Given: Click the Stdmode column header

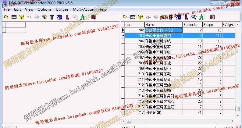Looking at the screenshot, I should (192, 25).
